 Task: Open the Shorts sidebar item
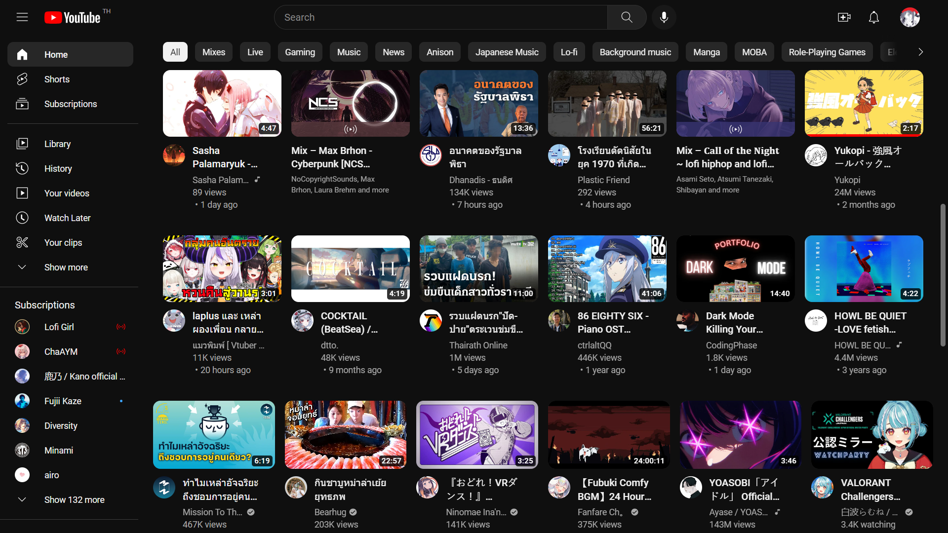[x=57, y=79]
